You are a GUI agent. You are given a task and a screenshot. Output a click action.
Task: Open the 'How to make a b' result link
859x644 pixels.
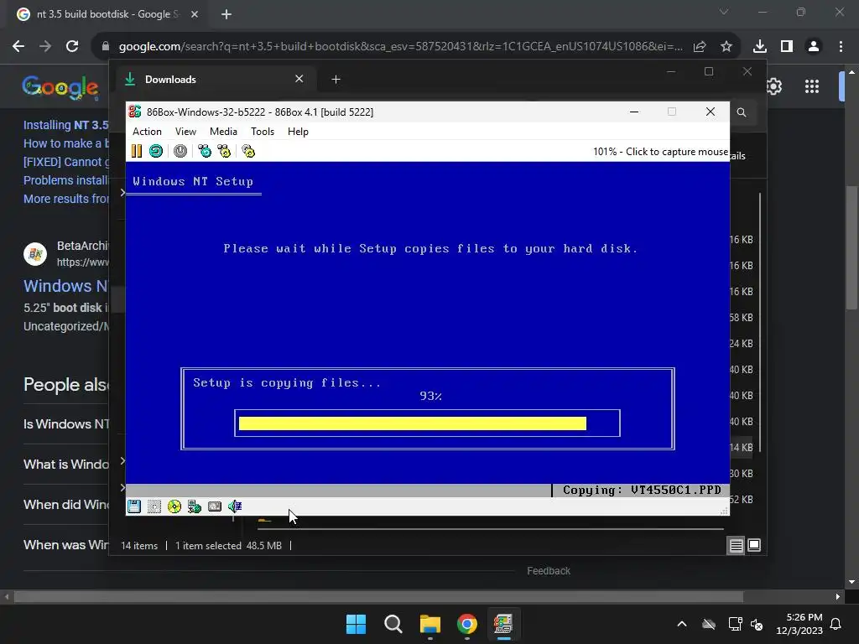point(65,143)
